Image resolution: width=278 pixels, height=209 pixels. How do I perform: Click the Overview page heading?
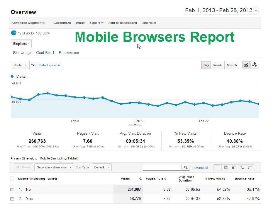tap(24, 12)
